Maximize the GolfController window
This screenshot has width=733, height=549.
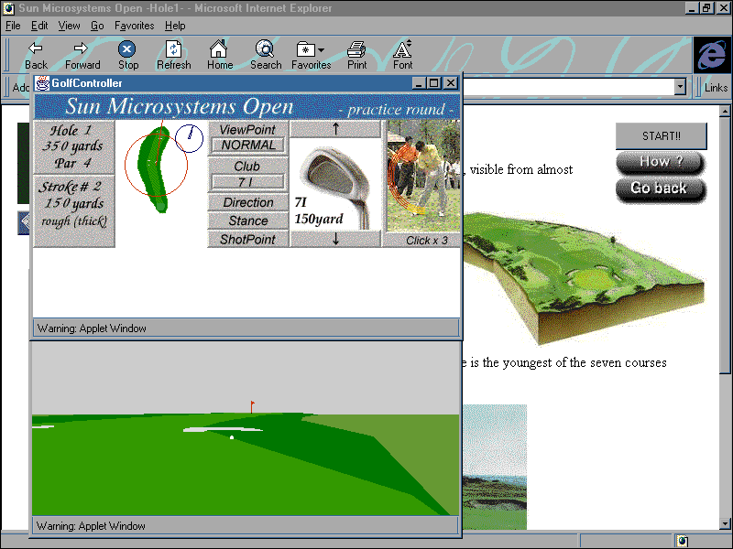pos(434,83)
